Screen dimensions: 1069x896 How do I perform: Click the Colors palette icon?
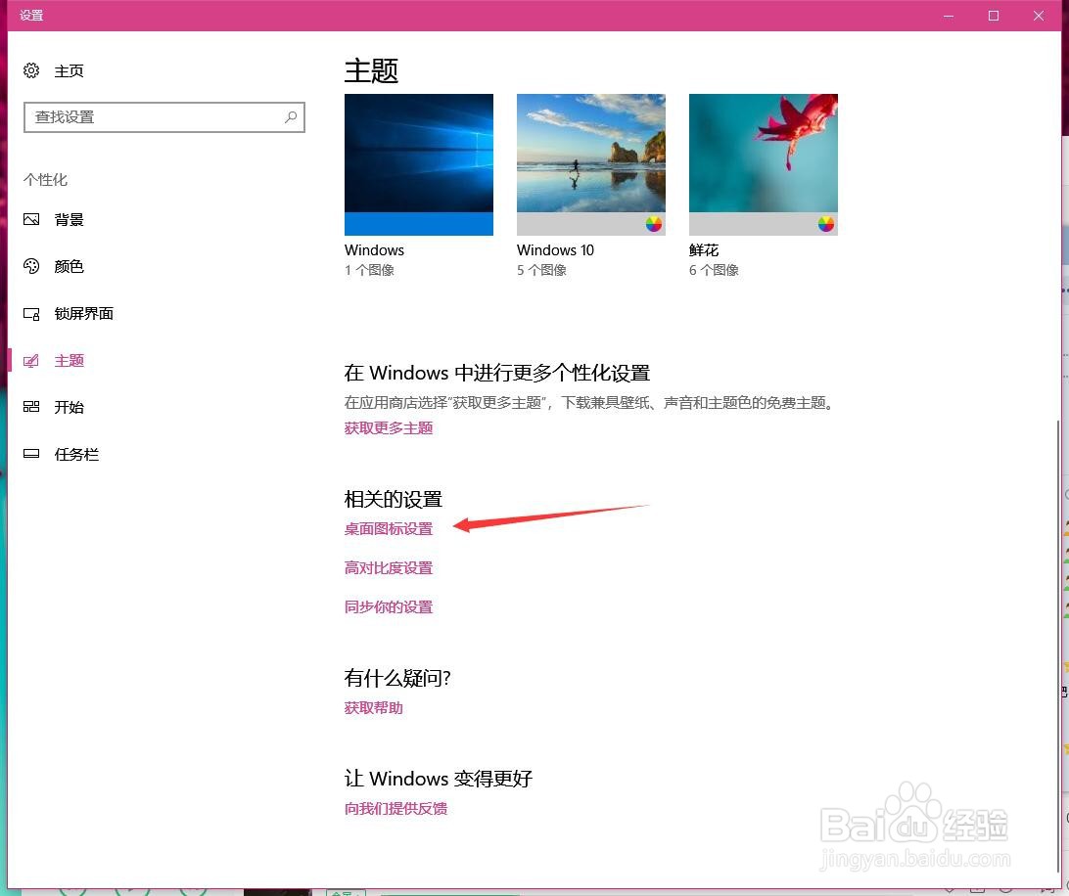pyautogui.click(x=31, y=266)
